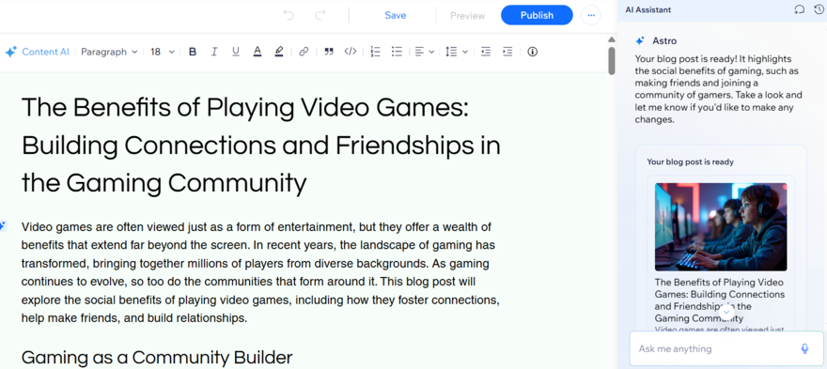Click the Astro sparkle avatar icon

640,40
